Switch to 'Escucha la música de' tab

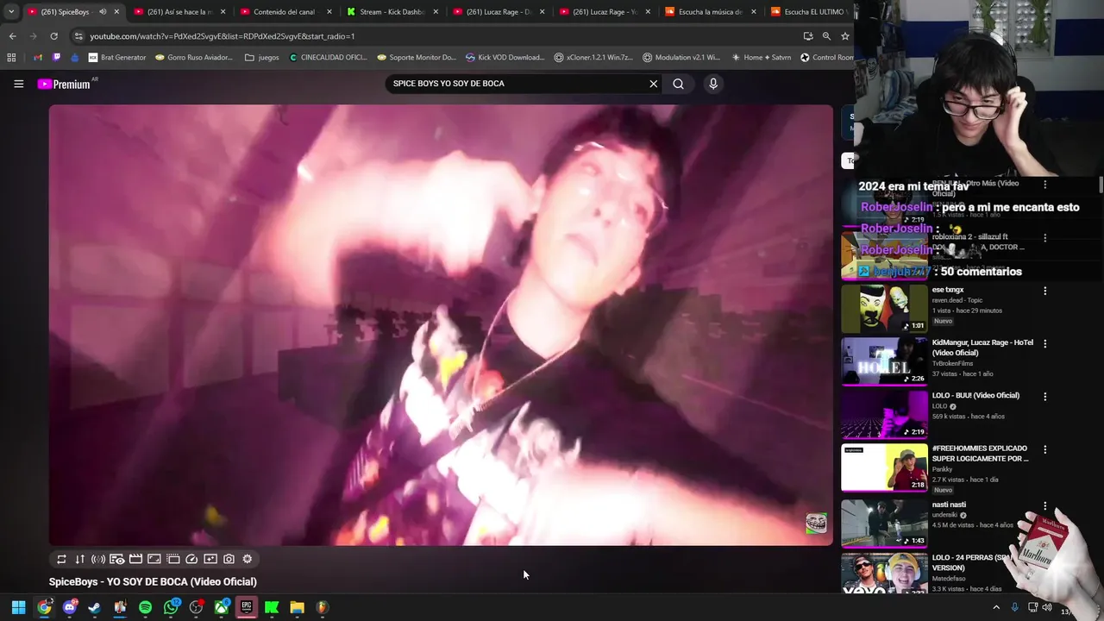pos(711,12)
